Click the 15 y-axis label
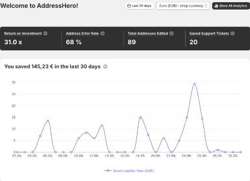 coord(13,117)
